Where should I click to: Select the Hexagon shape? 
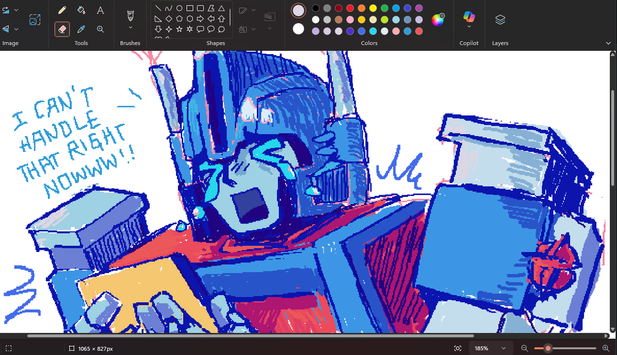coord(190,19)
